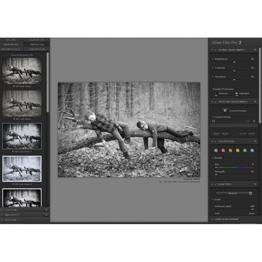Click the square grouping icon in Control Points row
The height and width of the screenshot is (262, 262).
tap(254, 121)
